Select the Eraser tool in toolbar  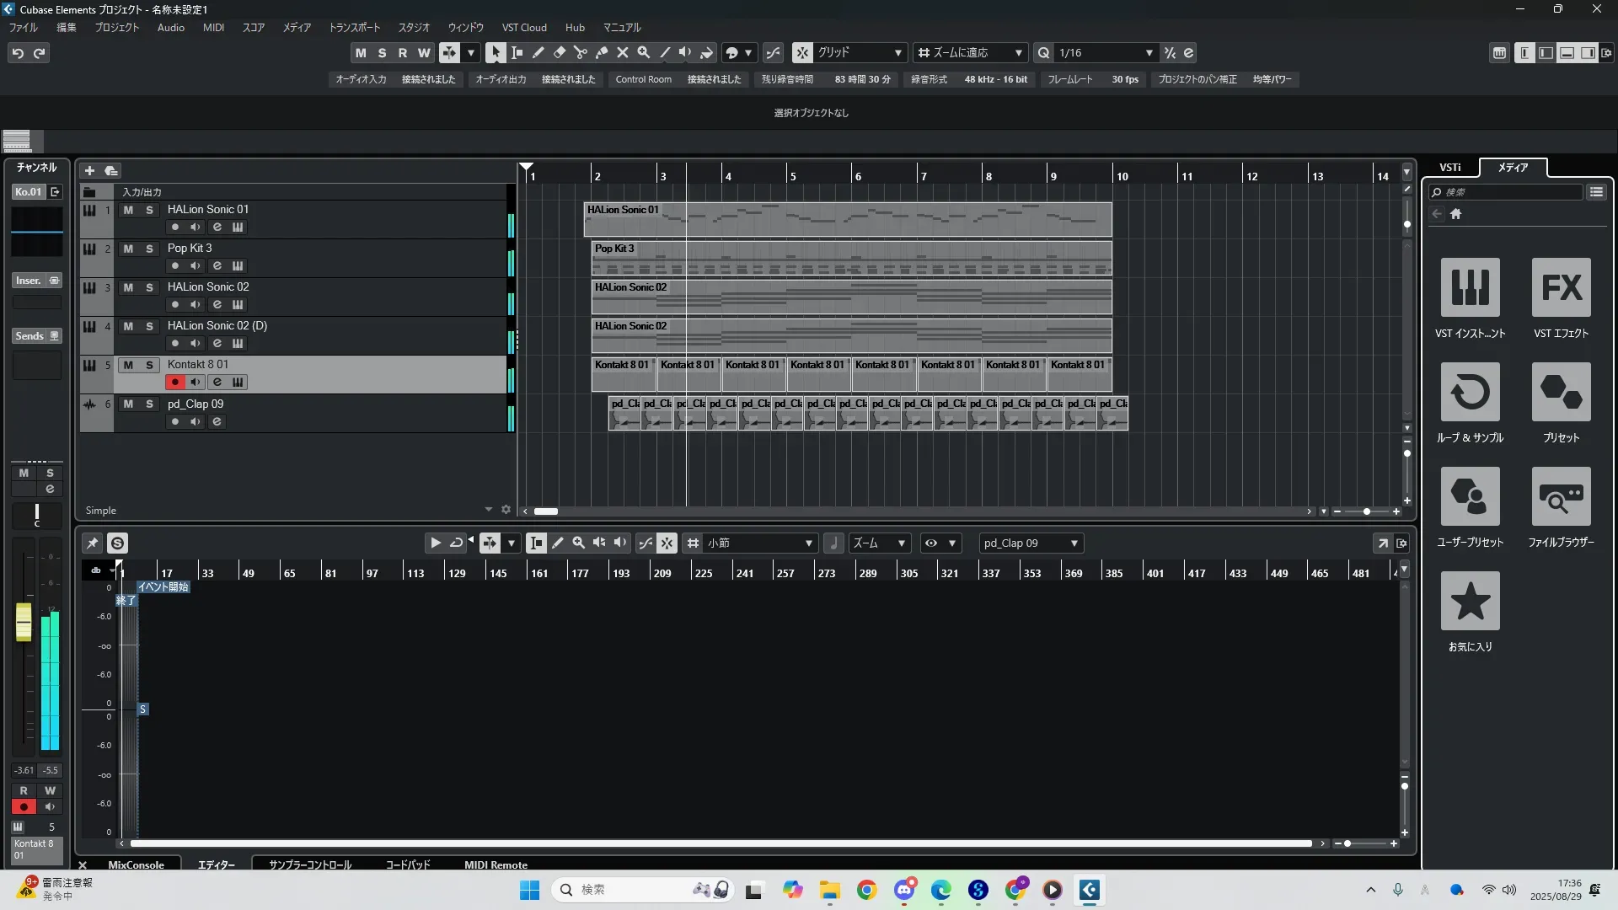560,53
